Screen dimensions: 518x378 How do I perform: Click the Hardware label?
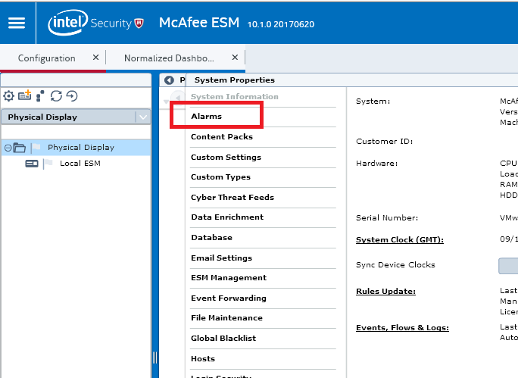(376, 163)
